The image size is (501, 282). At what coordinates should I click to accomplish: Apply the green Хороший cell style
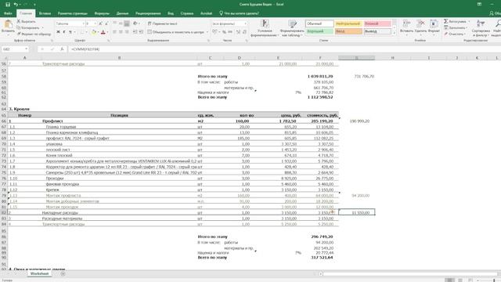click(x=319, y=31)
